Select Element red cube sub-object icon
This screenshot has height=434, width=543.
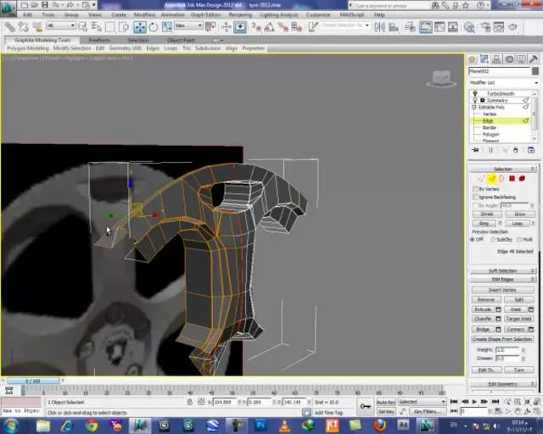pos(522,179)
